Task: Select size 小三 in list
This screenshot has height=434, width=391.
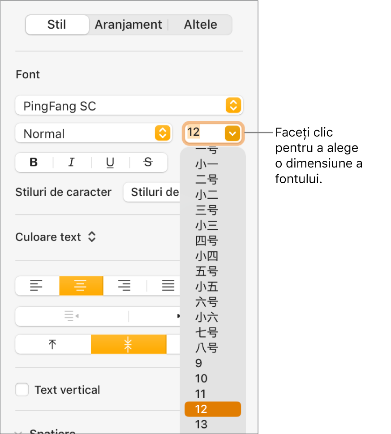Action: 212,225
